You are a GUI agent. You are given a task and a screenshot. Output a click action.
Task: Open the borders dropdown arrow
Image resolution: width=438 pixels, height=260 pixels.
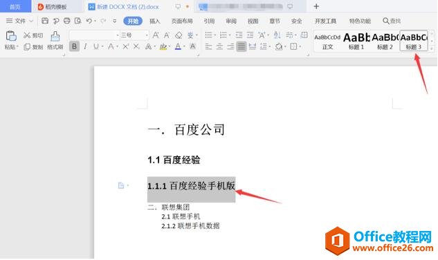300,46
